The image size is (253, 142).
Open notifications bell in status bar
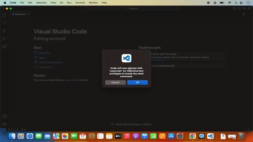[x=249, y=130]
